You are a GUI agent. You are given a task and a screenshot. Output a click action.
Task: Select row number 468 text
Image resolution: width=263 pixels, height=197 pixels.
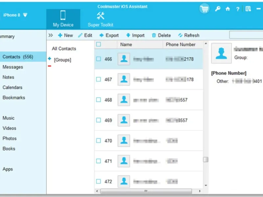pyautogui.click(x=108, y=100)
